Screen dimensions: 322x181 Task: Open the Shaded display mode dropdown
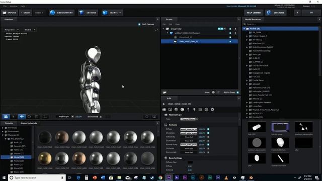pyautogui.click(x=30, y=30)
